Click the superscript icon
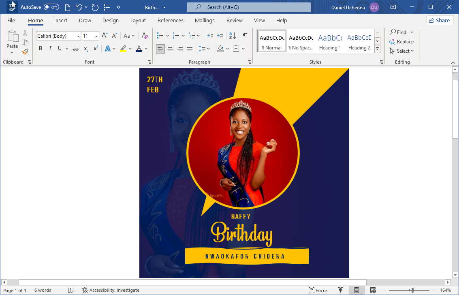This screenshot has width=459, height=295. tap(95, 48)
